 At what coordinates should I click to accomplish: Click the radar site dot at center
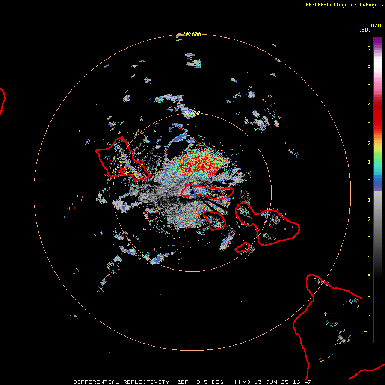click(x=192, y=192)
